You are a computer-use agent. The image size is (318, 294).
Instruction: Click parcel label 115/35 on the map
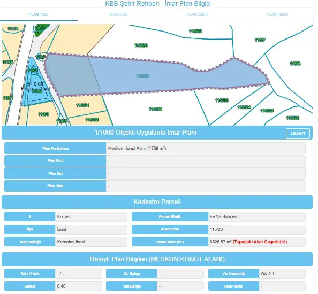click(x=222, y=100)
